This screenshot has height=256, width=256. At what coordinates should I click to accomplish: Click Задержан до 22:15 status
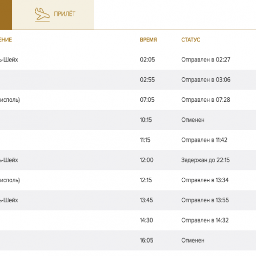pyautogui.click(x=205, y=160)
